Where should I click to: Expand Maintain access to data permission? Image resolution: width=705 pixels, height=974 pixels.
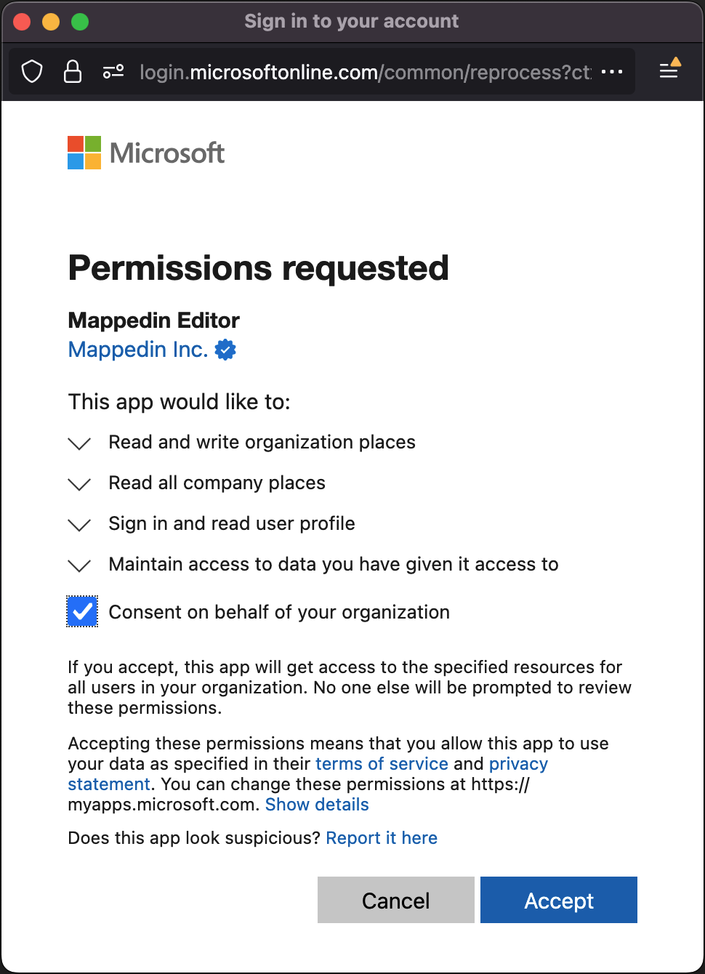coord(79,566)
